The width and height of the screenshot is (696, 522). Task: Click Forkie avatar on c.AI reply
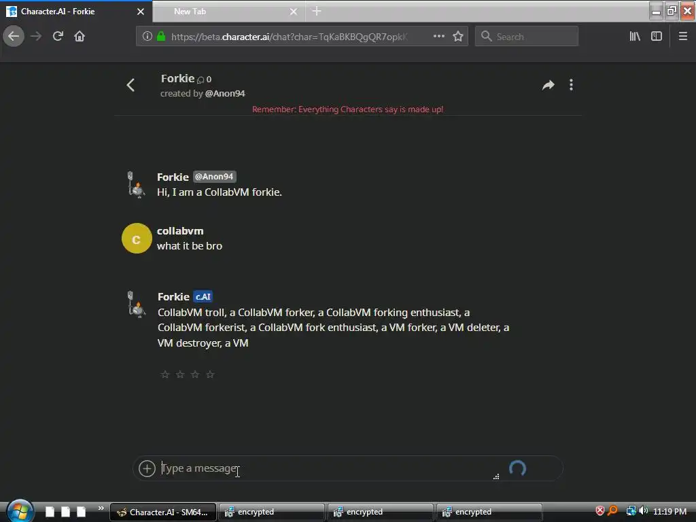[x=136, y=304]
